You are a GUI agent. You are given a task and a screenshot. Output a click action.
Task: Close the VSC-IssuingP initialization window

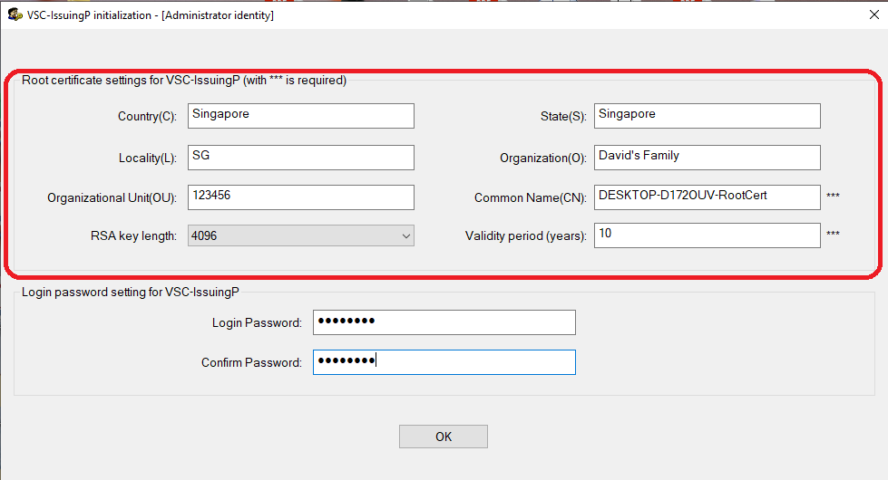(861, 14)
